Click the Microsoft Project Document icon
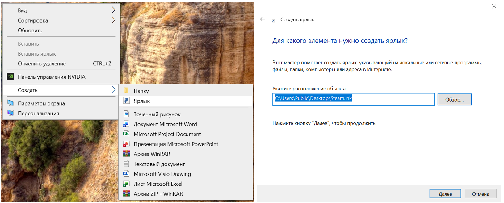Viewport: 504px width, 203px height. (126, 134)
